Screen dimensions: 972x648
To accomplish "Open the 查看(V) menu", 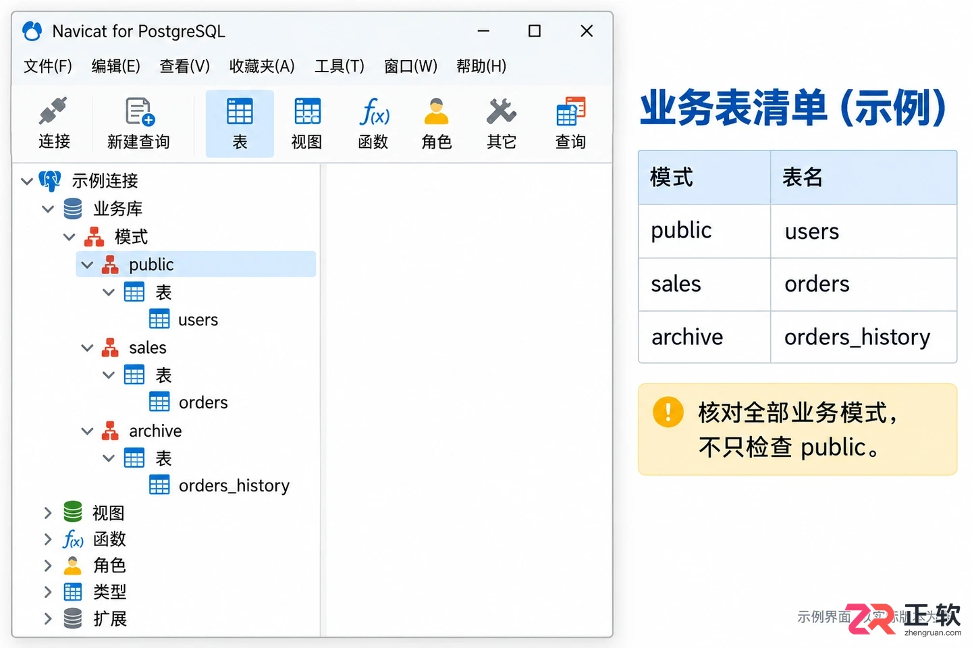I will pos(185,66).
